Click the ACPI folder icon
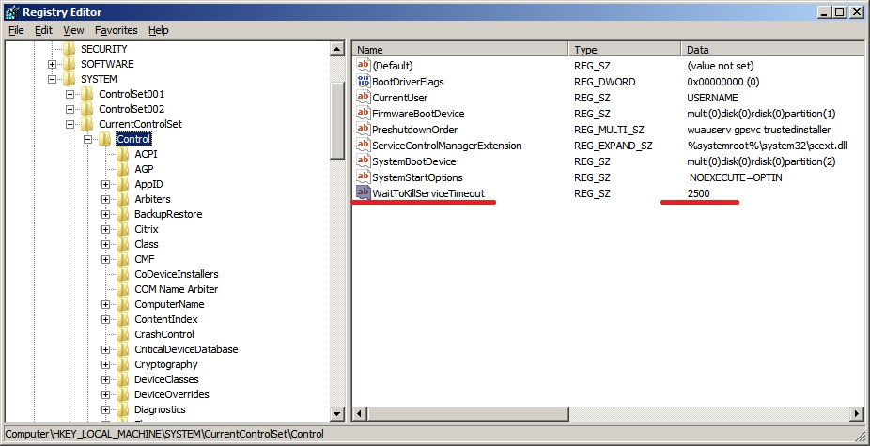 123,154
